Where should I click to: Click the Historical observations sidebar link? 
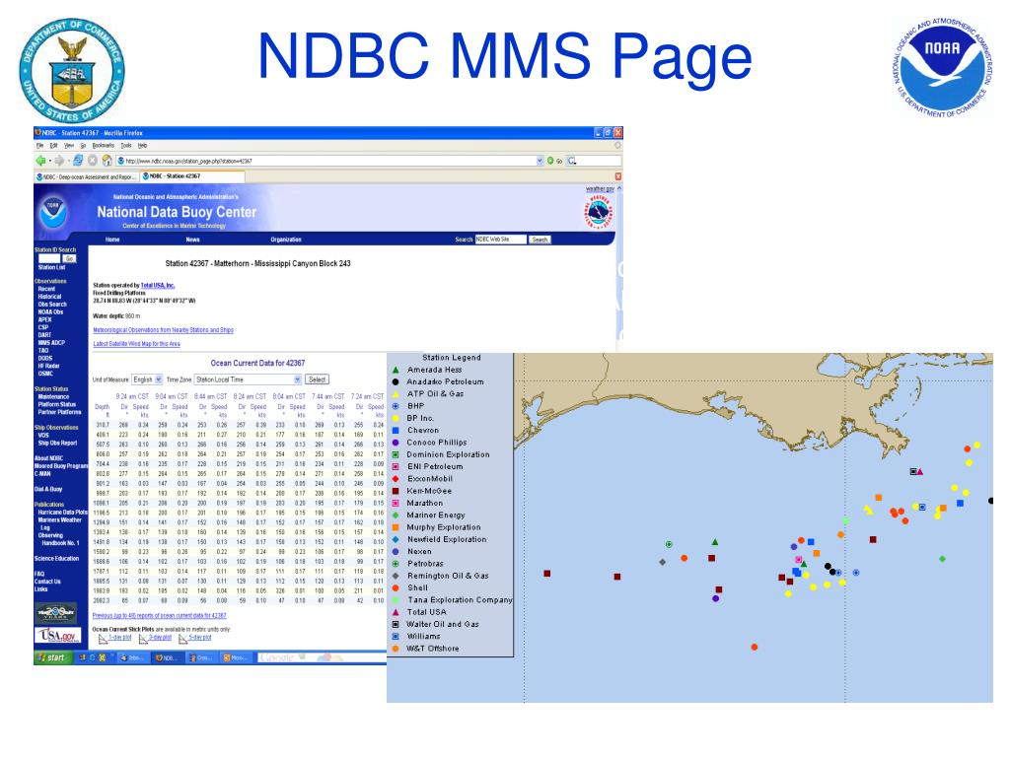pos(50,297)
